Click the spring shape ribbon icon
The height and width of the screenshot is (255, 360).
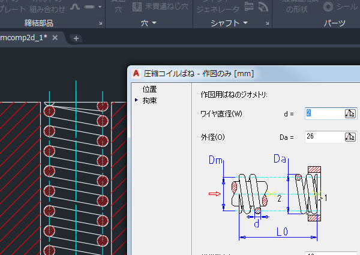[x=75, y=7]
